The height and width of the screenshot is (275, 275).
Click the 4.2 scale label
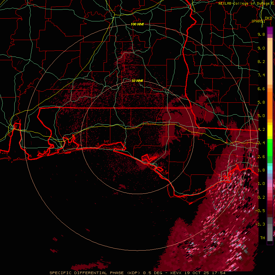(261, 130)
